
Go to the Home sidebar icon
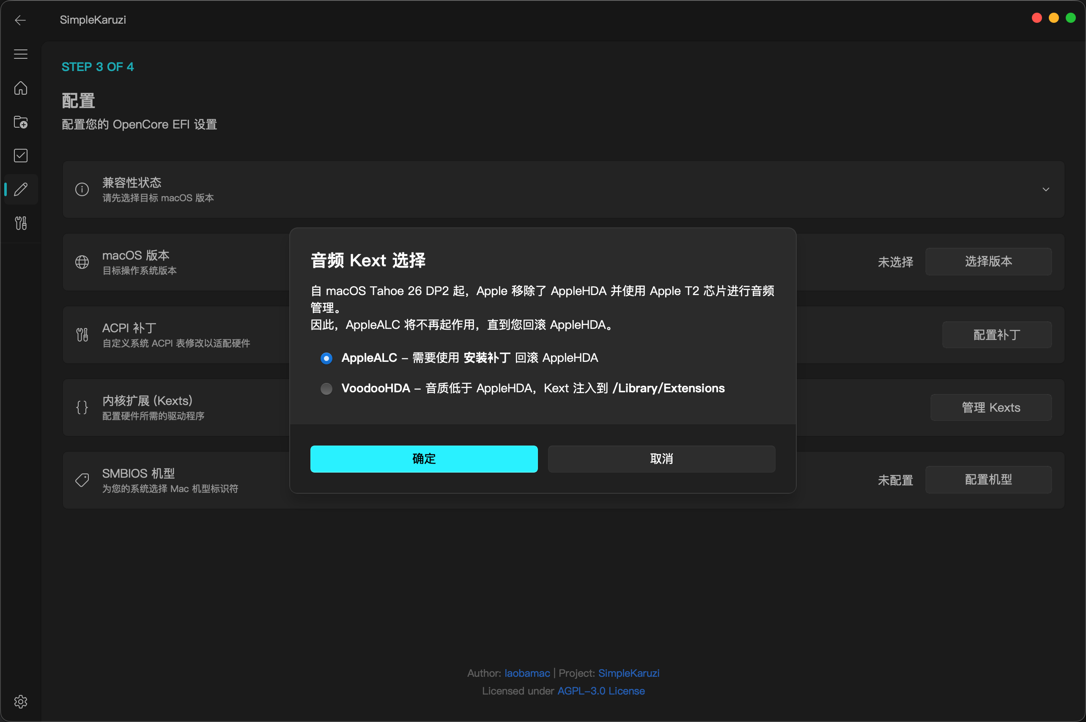point(20,88)
